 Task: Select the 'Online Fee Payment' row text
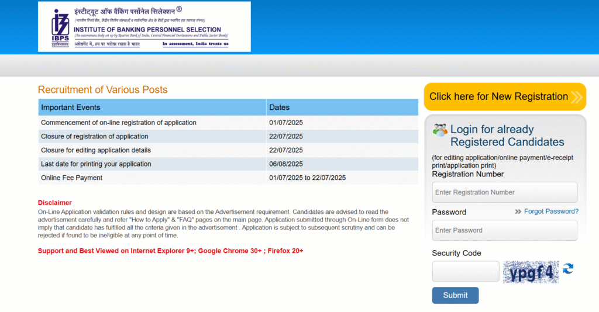[x=71, y=178]
